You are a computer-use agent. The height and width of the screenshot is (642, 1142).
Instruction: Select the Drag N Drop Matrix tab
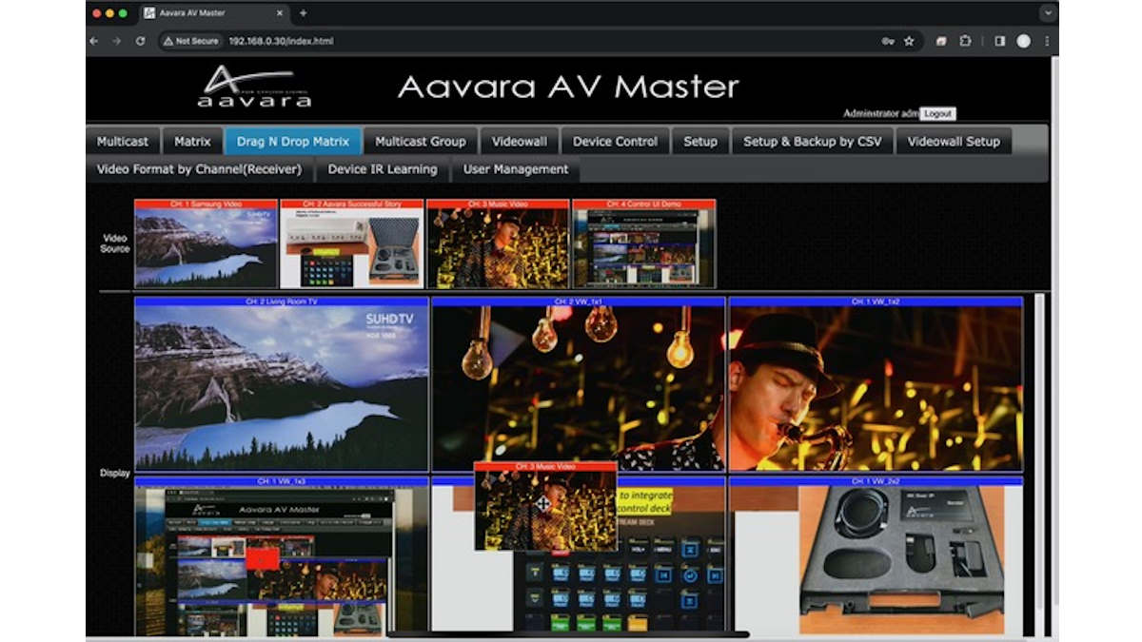pos(293,142)
